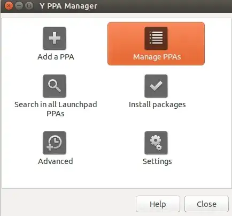
Task: Open the Help button
Action: click(x=158, y=204)
